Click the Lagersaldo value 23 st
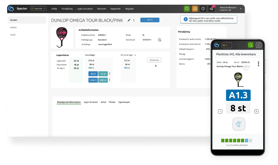Screen dimensions: 278x165 [x=76, y=61]
